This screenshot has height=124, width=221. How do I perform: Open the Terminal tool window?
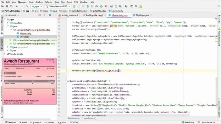coord(11,122)
